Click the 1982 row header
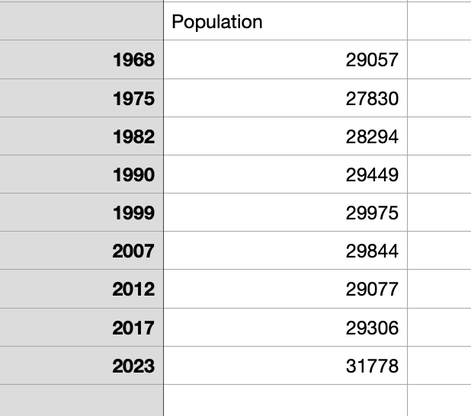This screenshot has width=471, height=416. coord(82,136)
